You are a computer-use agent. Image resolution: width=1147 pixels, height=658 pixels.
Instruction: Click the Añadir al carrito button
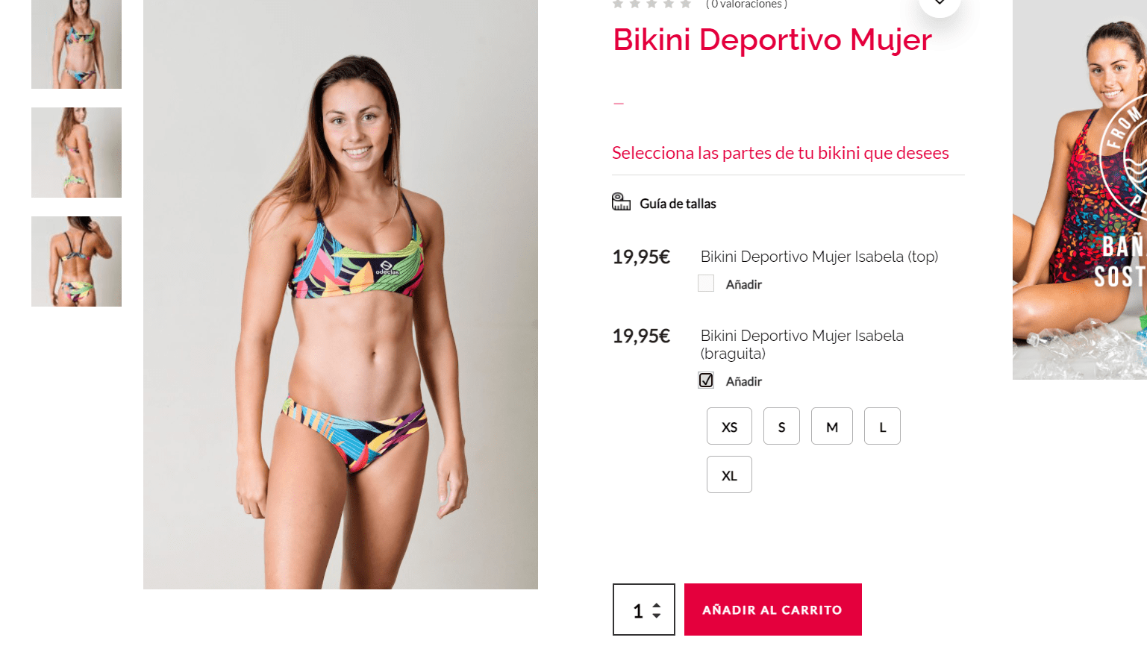(x=773, y=610)
